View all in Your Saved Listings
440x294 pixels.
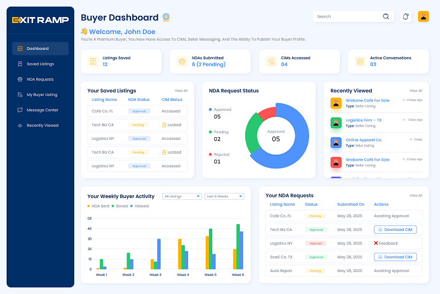(181, 91)
